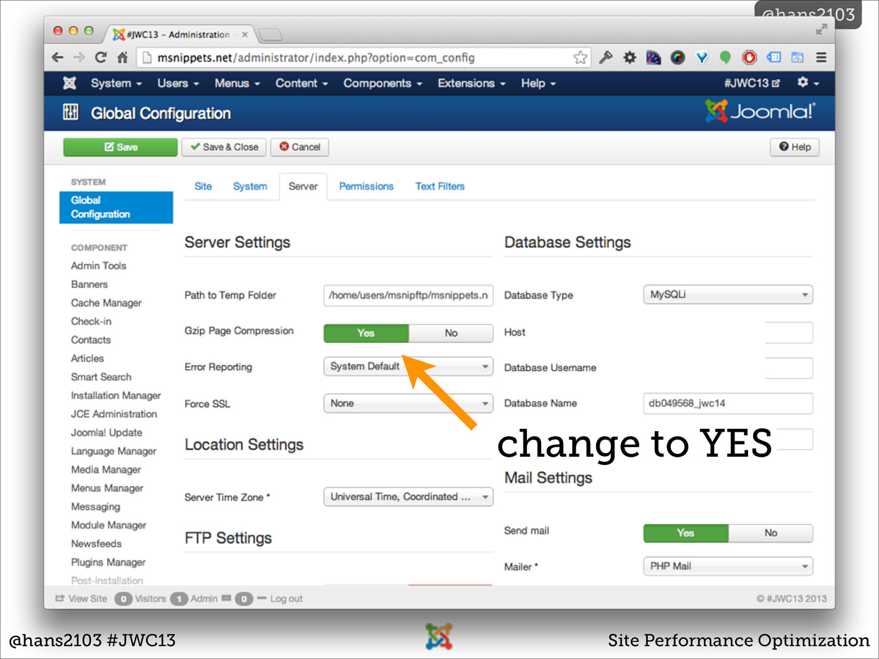Click the Admin messages envelope icon

coord(226,598)
